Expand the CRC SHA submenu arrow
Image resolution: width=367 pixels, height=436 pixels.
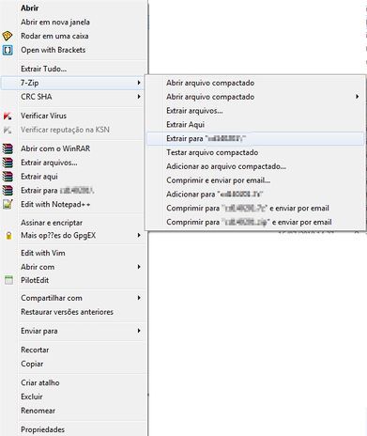[x=139, y=97]
